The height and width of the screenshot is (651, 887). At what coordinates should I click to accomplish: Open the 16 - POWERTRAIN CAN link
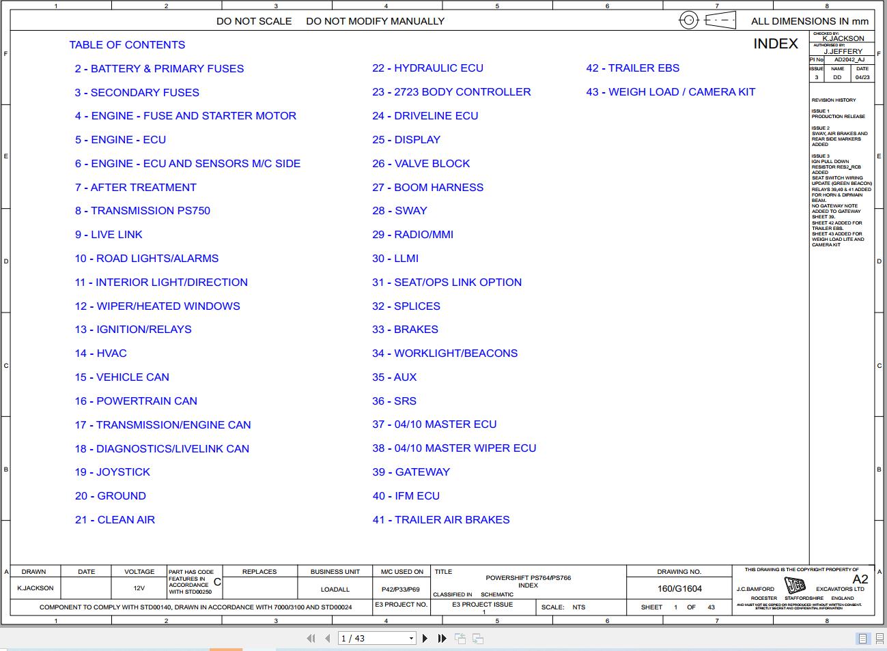pyautogui.click(x=136, y=401)
